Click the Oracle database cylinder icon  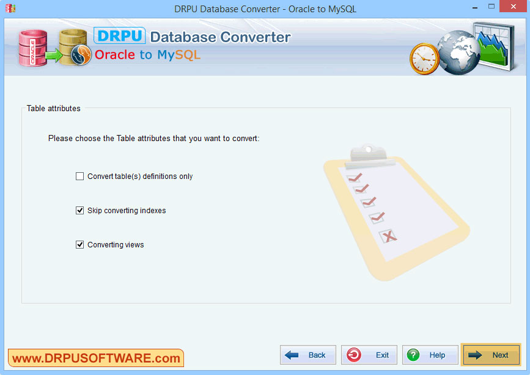click(32, 46)
